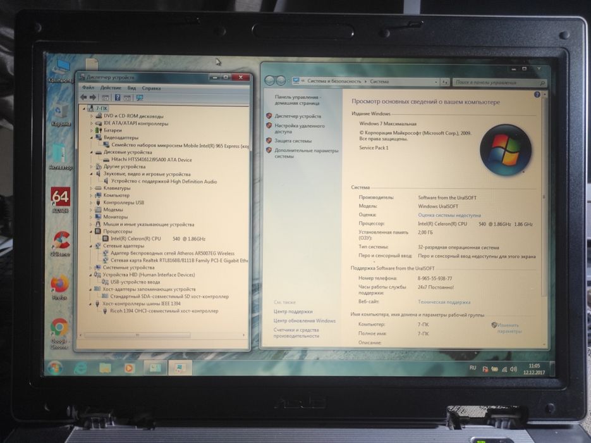Click the refresh button beside address bar

(445, 82)
